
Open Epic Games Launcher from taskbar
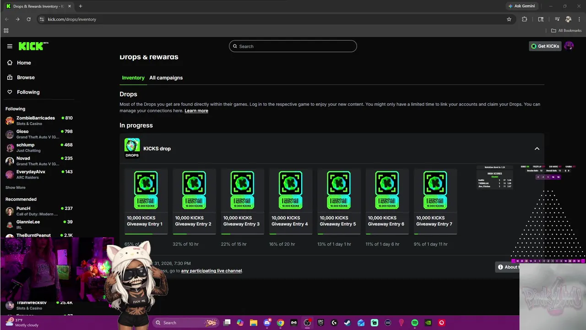pyautogui.click(x=321, y=323)
